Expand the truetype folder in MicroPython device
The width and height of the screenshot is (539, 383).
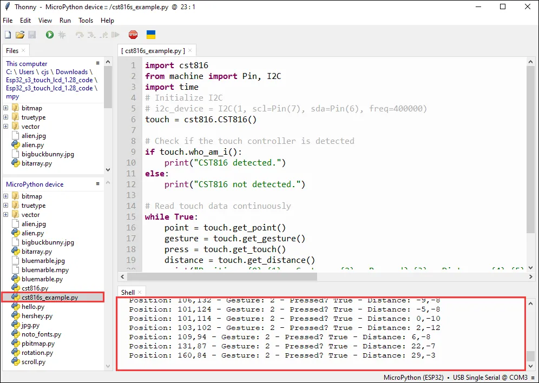[x=6, y=206]
